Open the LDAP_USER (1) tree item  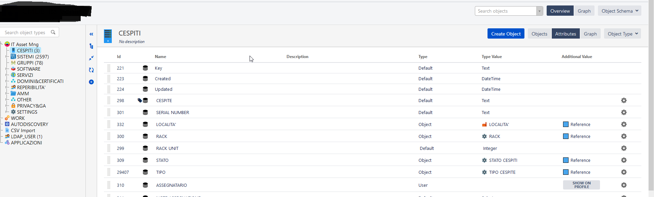tap(27, 137)
